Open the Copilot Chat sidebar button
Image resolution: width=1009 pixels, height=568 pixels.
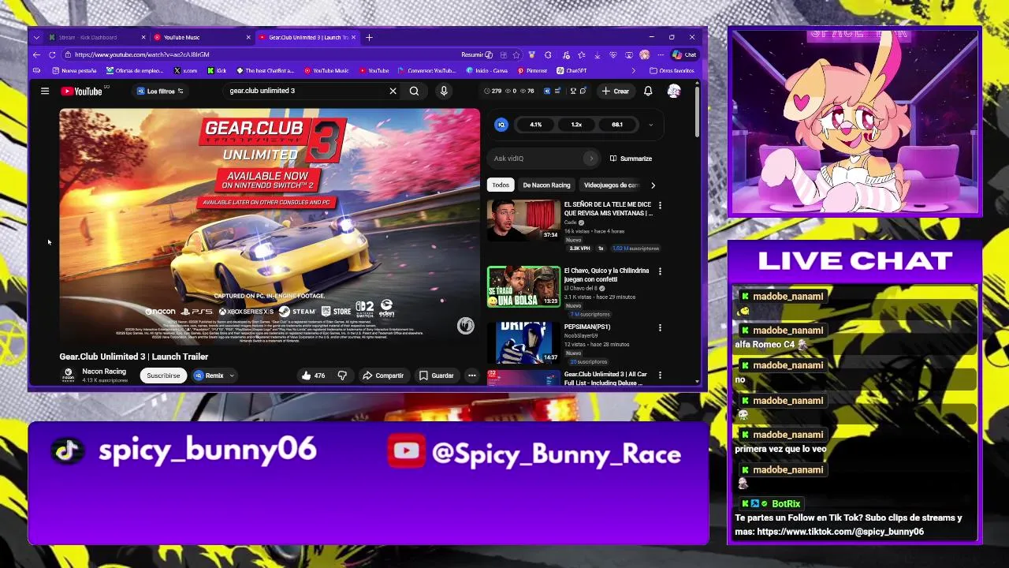[684, 54]
